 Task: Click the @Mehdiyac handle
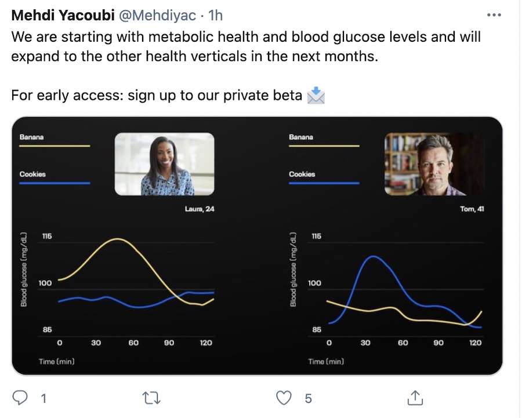click(154, 15)
